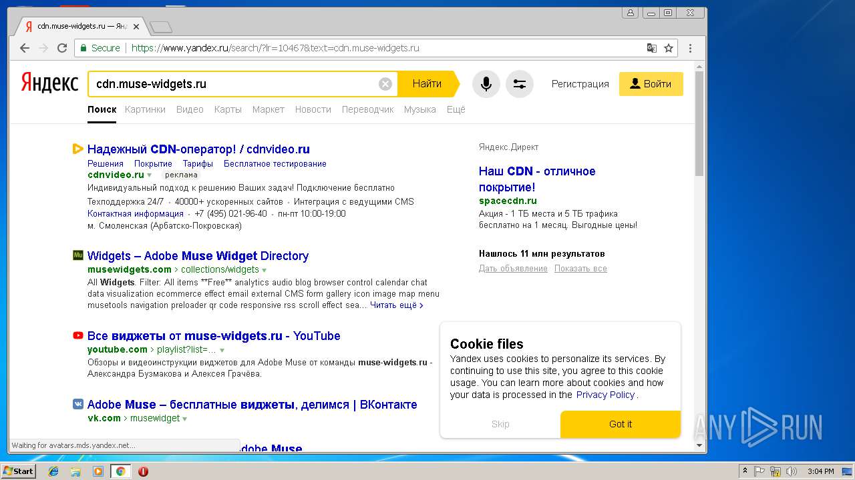Screen dimensions: 855x480
Task: Open the Ещё more menu
Action: point(456,109)
